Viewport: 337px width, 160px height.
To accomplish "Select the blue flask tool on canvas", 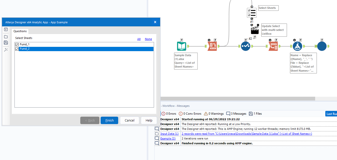I will click(x=297, y=46).
